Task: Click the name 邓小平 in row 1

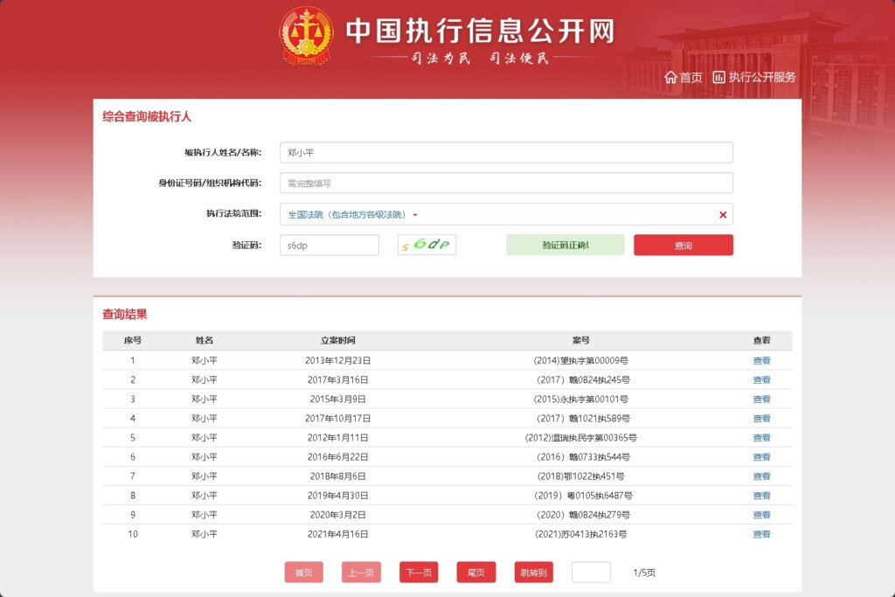Action: pos(204,361)
